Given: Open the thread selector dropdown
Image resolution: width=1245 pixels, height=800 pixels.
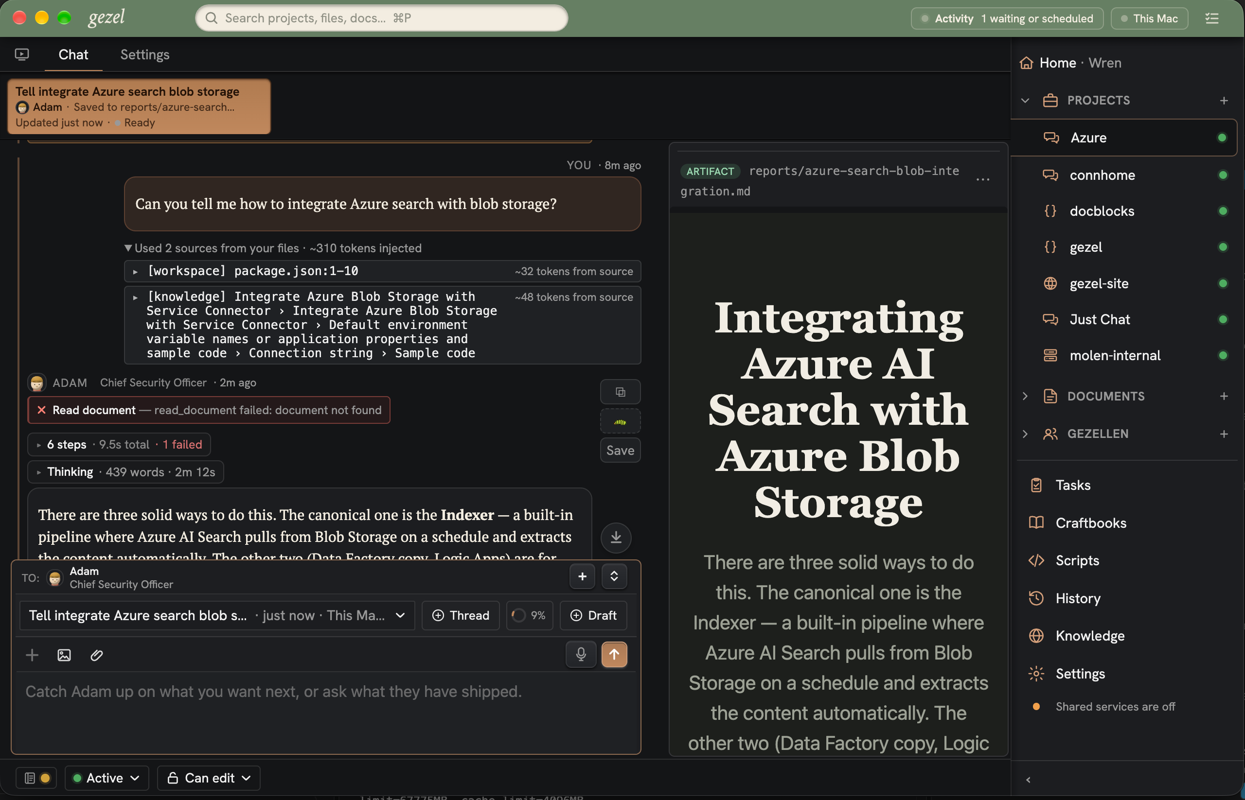Looking at the screenshot, I should pyautogui.click(x=217, y=616).
